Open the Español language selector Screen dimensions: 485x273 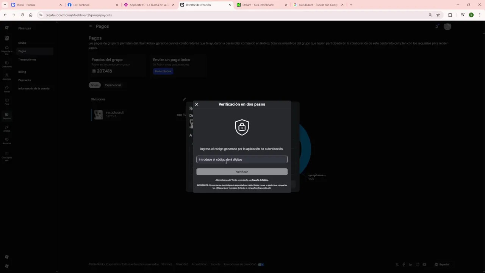[x=442, y=264]
